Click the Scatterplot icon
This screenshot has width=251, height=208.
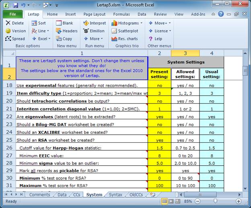click(x=114, y=31)
